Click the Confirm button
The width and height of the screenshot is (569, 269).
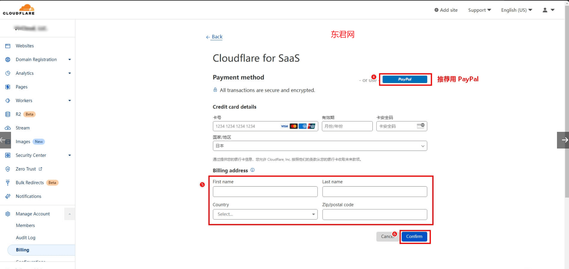414,236
